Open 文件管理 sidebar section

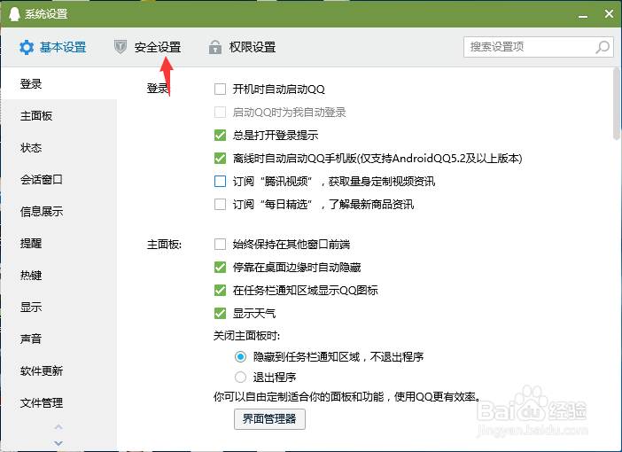click(x=58, y=402)
